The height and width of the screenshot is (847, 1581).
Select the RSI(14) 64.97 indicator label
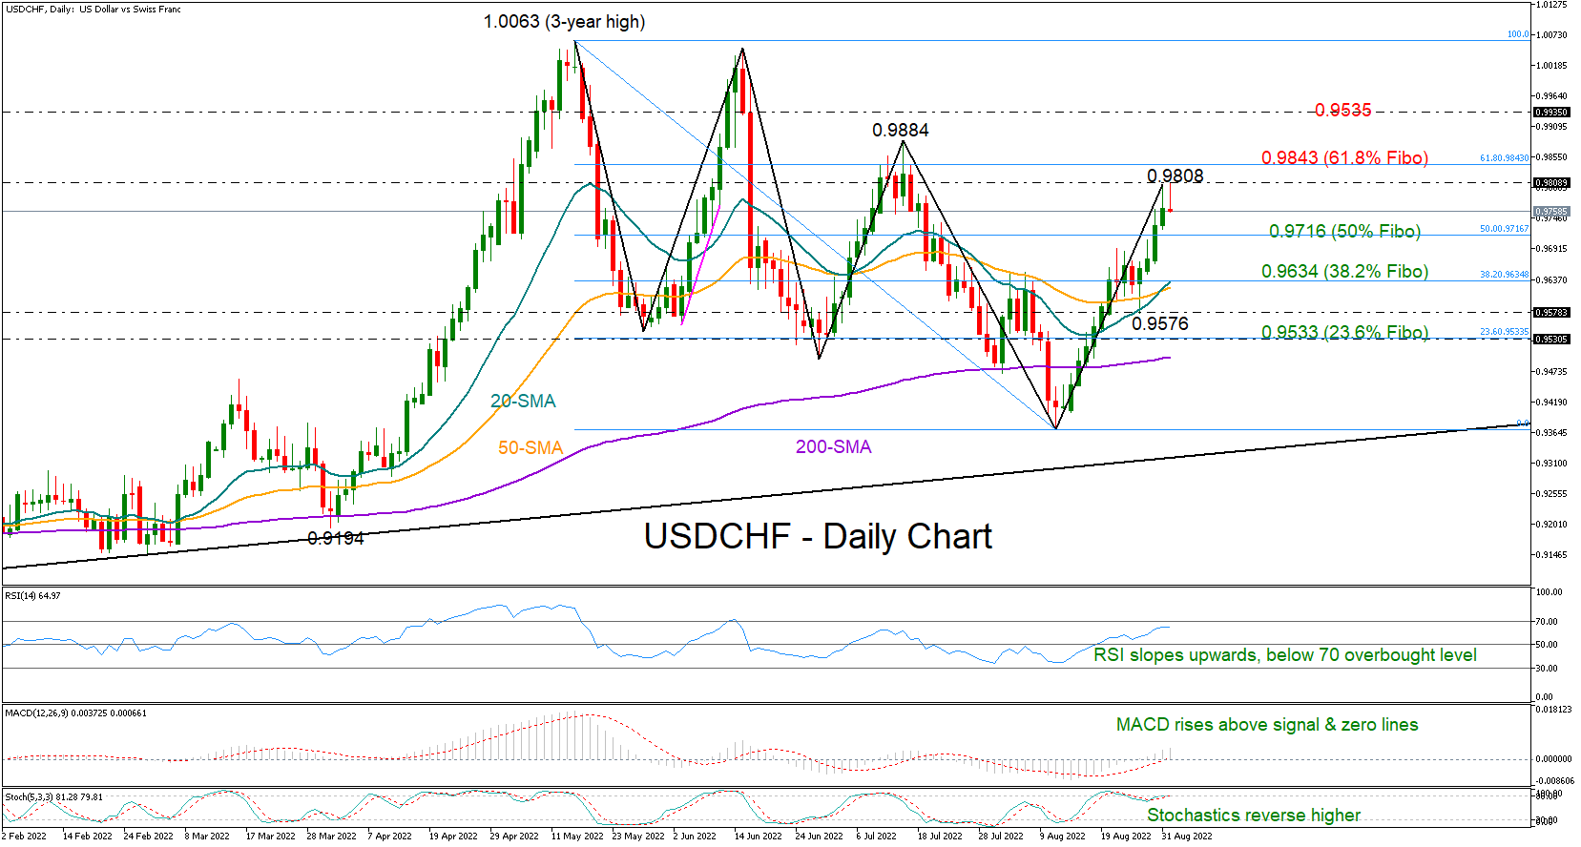(33, 595)
